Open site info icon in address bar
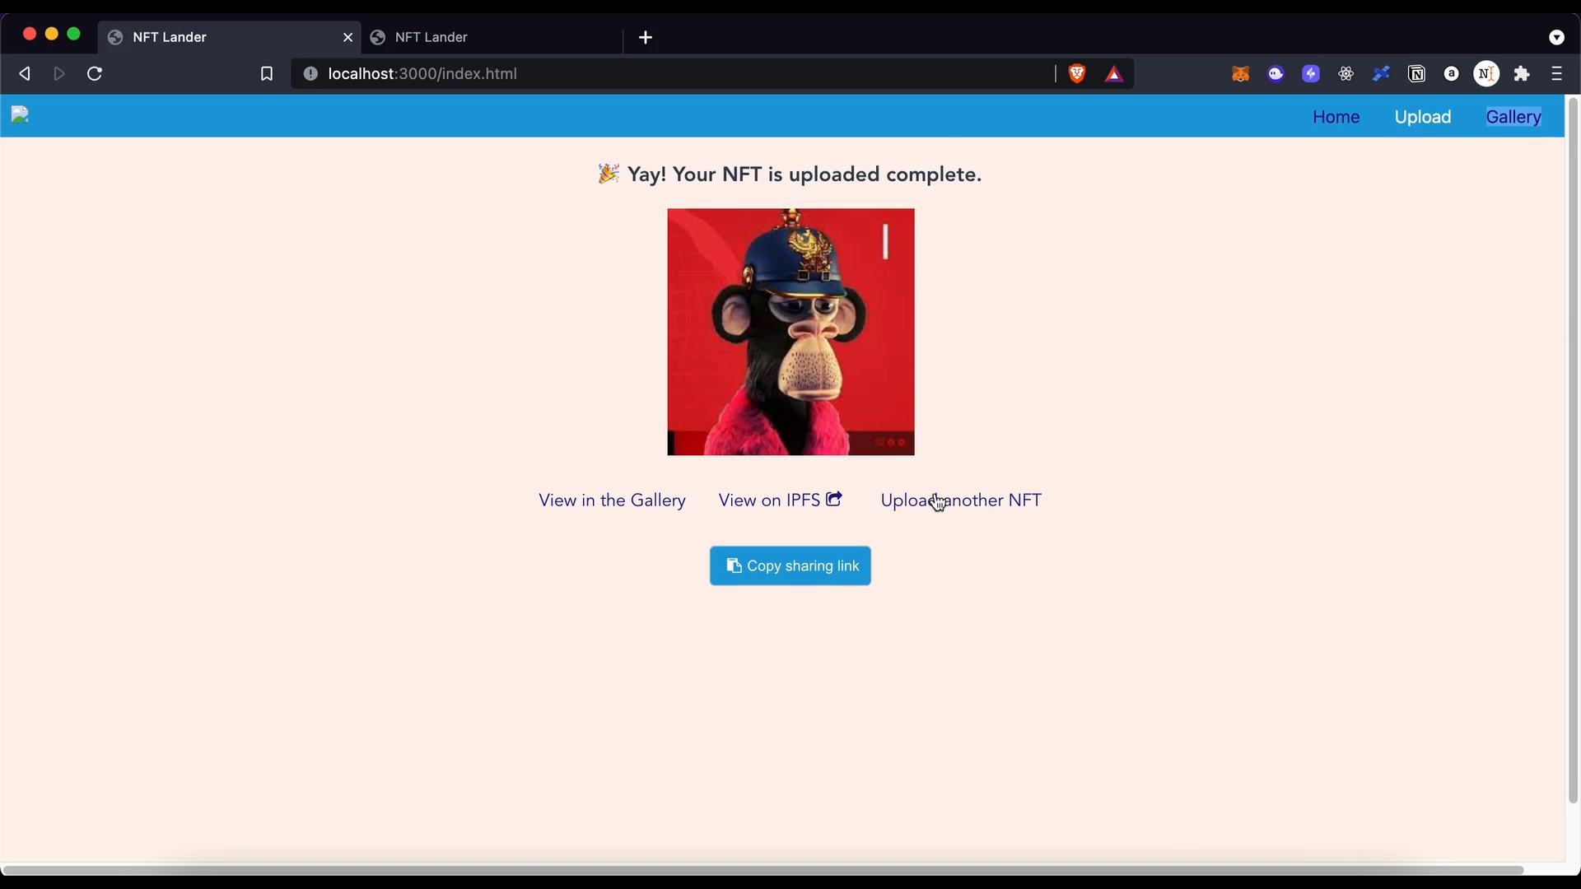Viewport: 1581px width, 889px height. pyautogui.click(x=310, y=74)
